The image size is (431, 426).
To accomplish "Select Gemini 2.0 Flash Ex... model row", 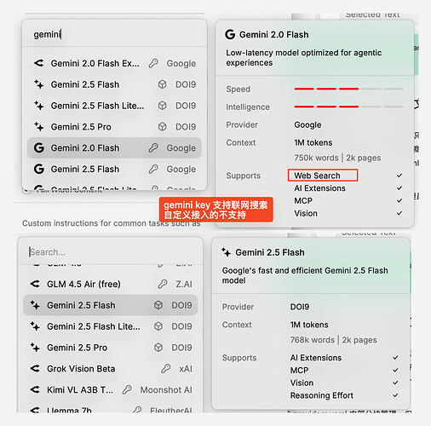I will coord(114,63).
